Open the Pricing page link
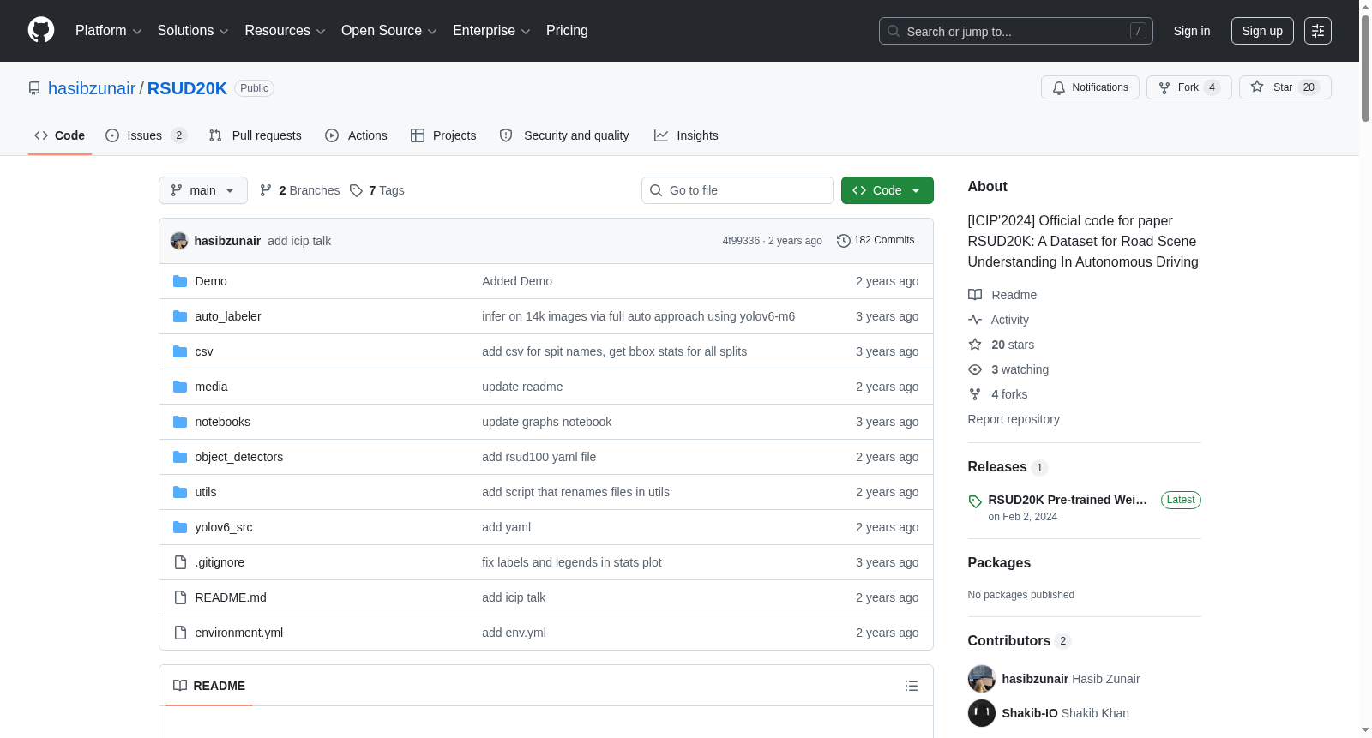1372x738 pixels. coord(567,31)
